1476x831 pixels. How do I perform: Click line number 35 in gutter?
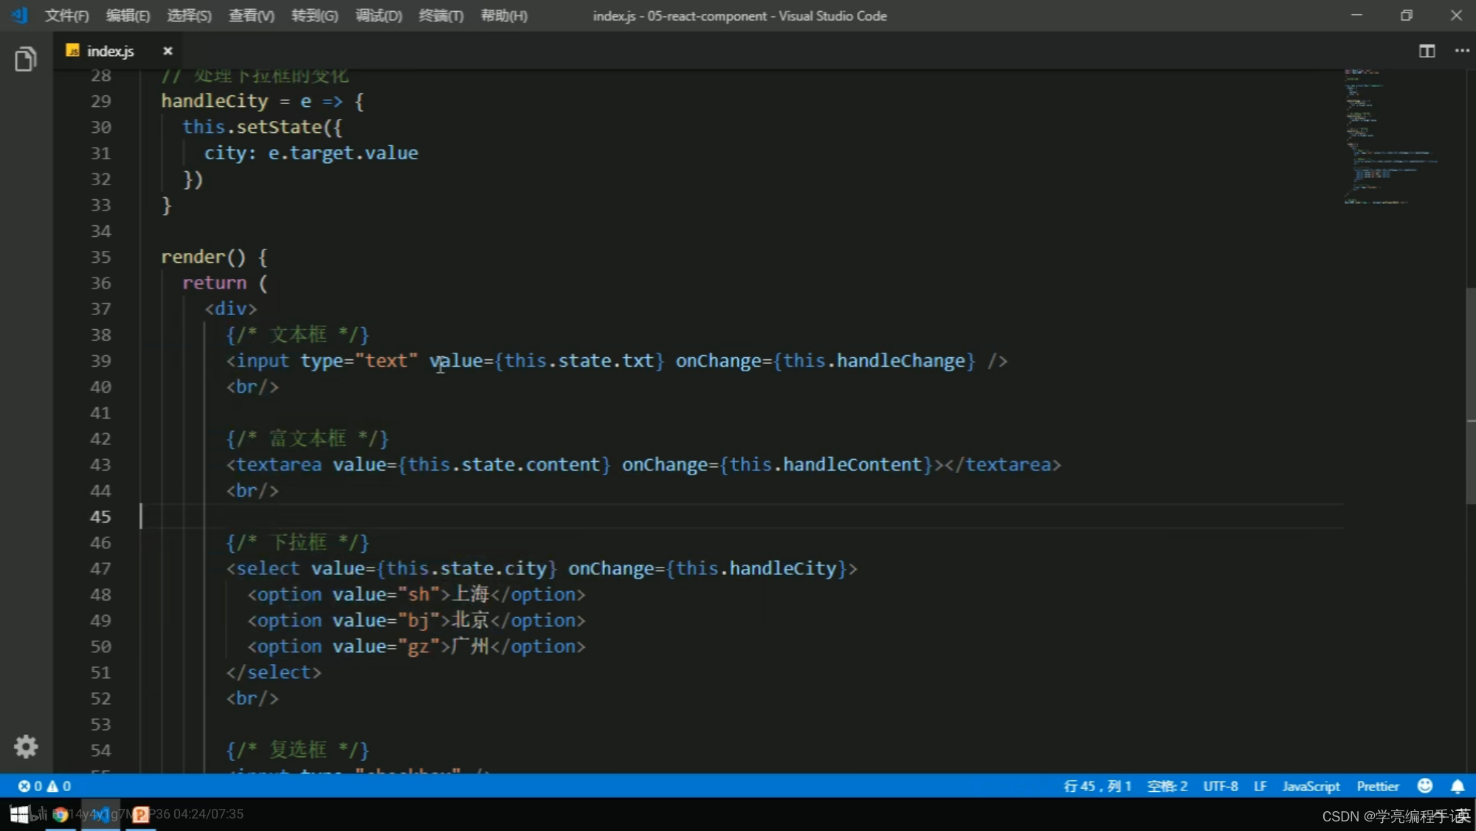tap(100, 257)
